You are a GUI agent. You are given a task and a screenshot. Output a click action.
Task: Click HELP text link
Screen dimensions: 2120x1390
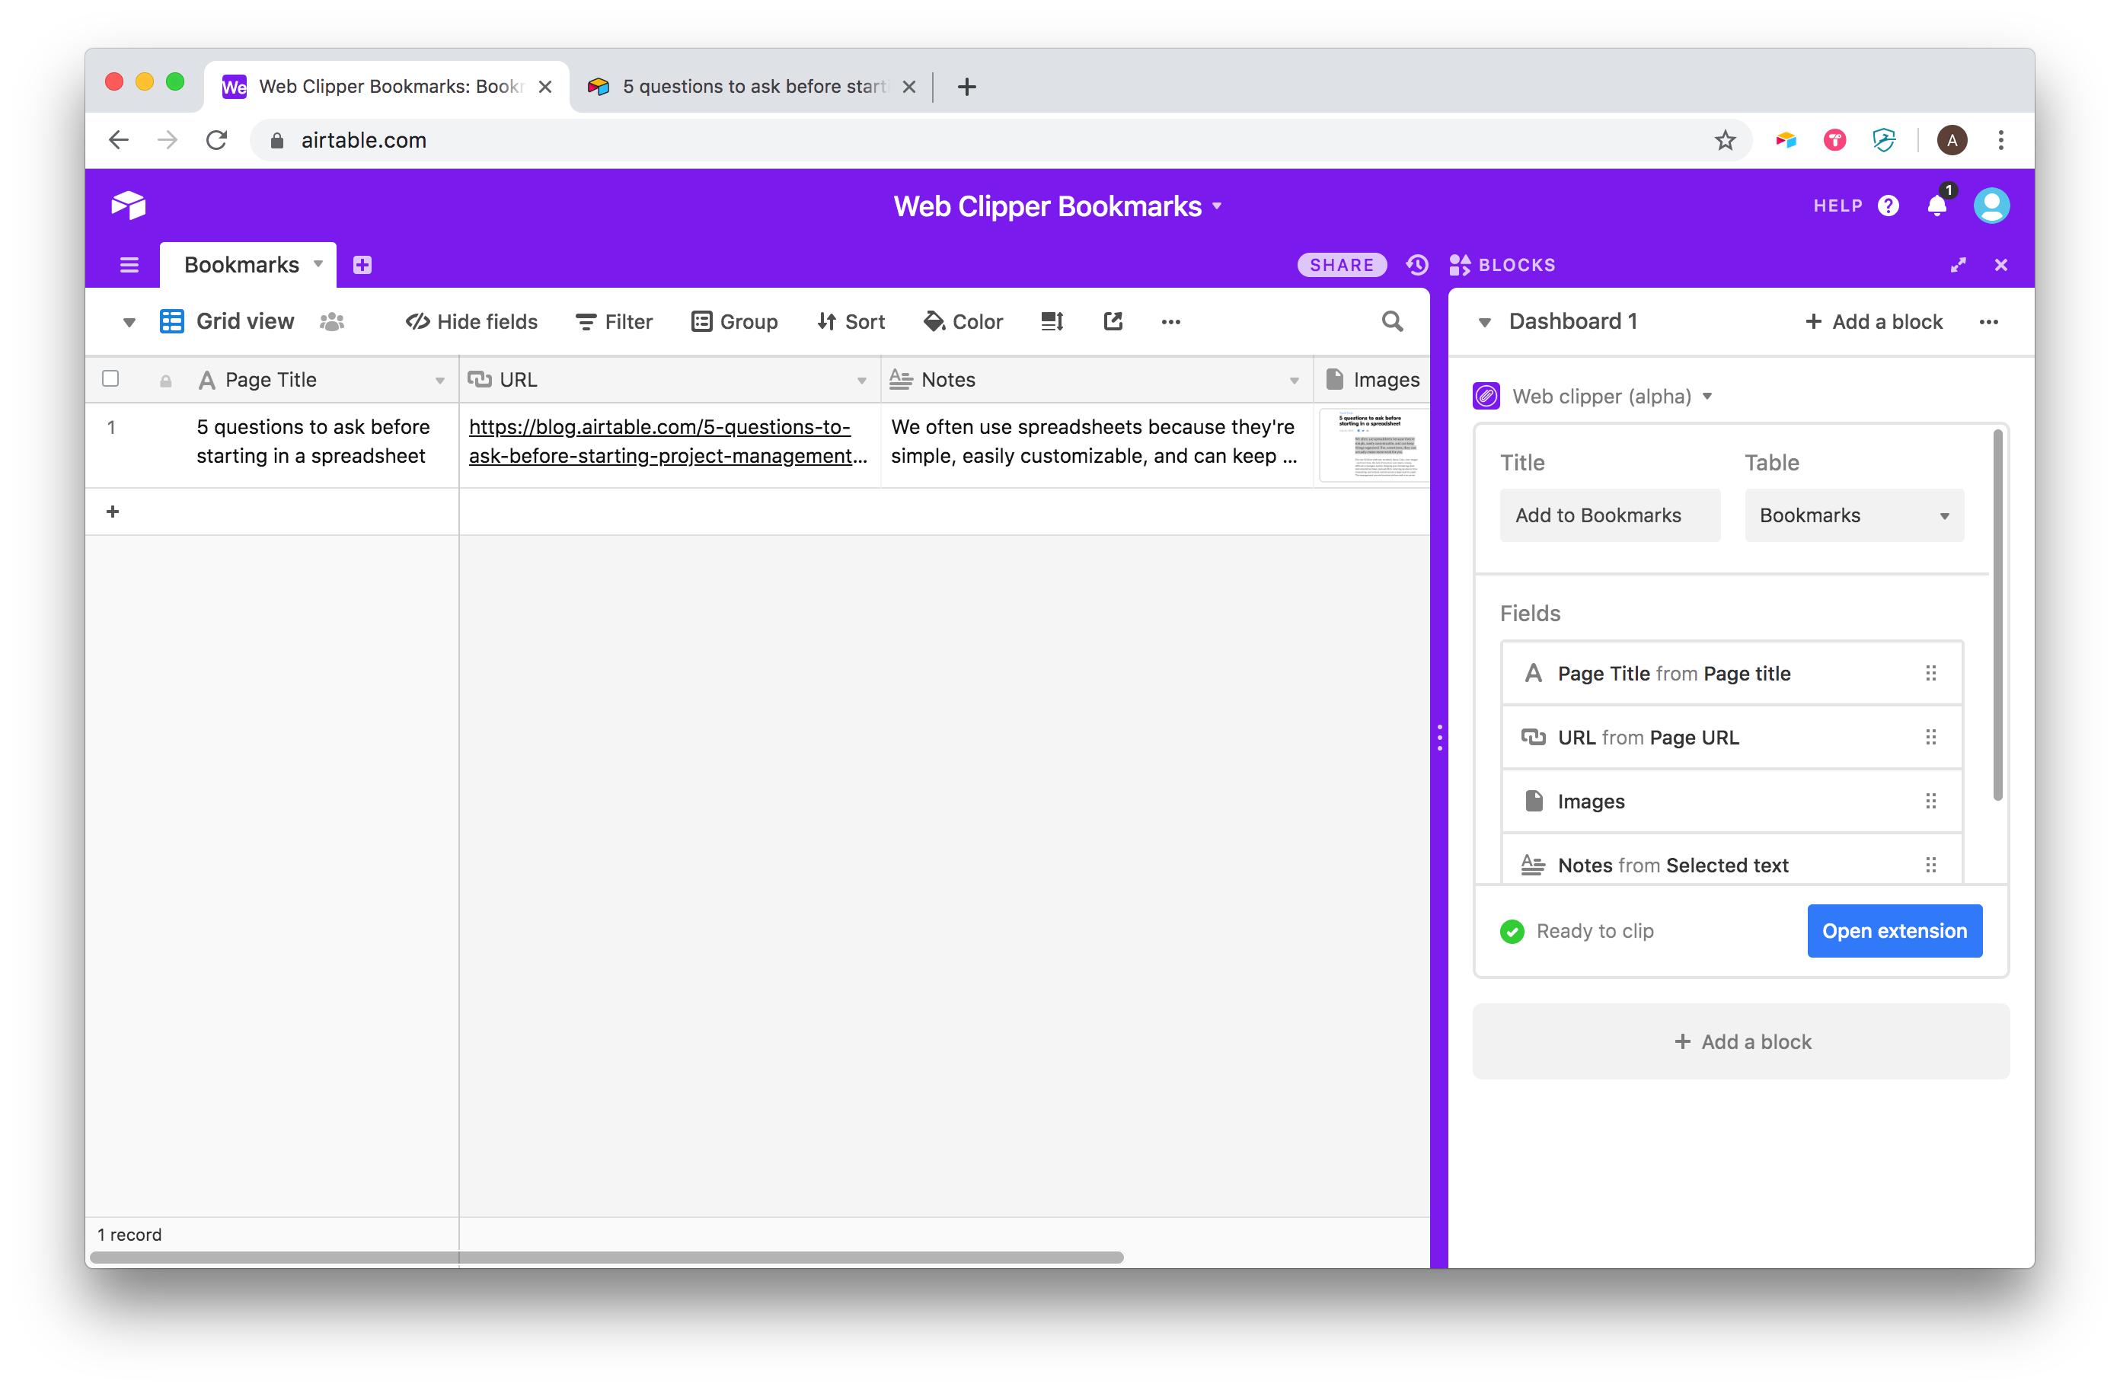click(x=1837, y=206)
